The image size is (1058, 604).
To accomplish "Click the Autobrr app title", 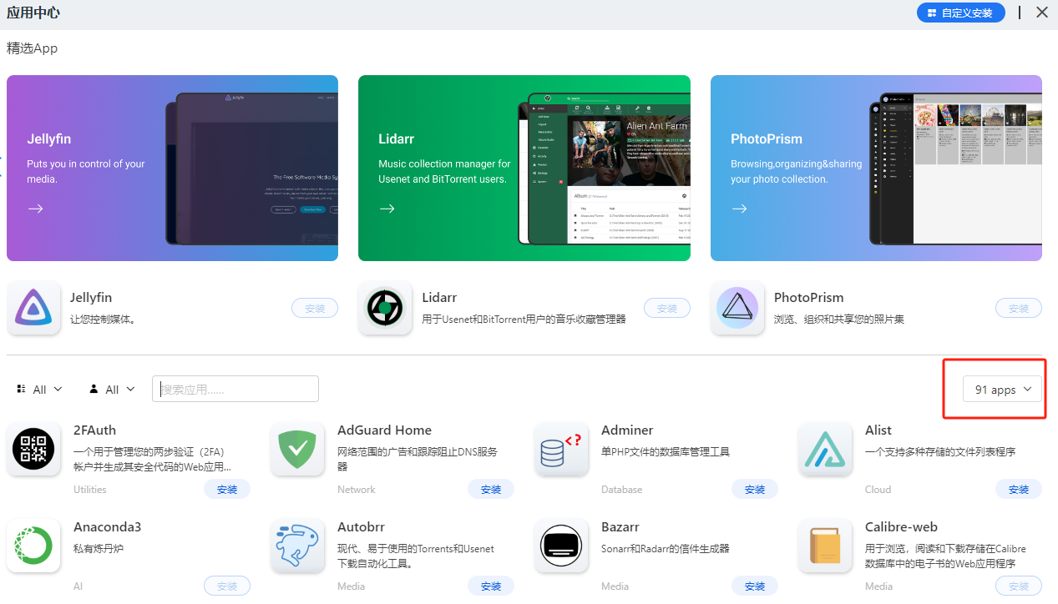I will 360,527.
